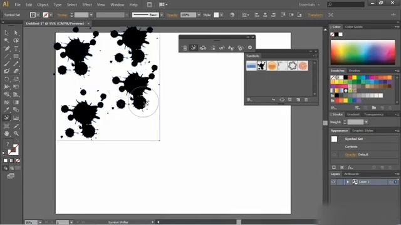401x225 pixels.
Task: Open the Object menu
Action: tap(43, 4)
